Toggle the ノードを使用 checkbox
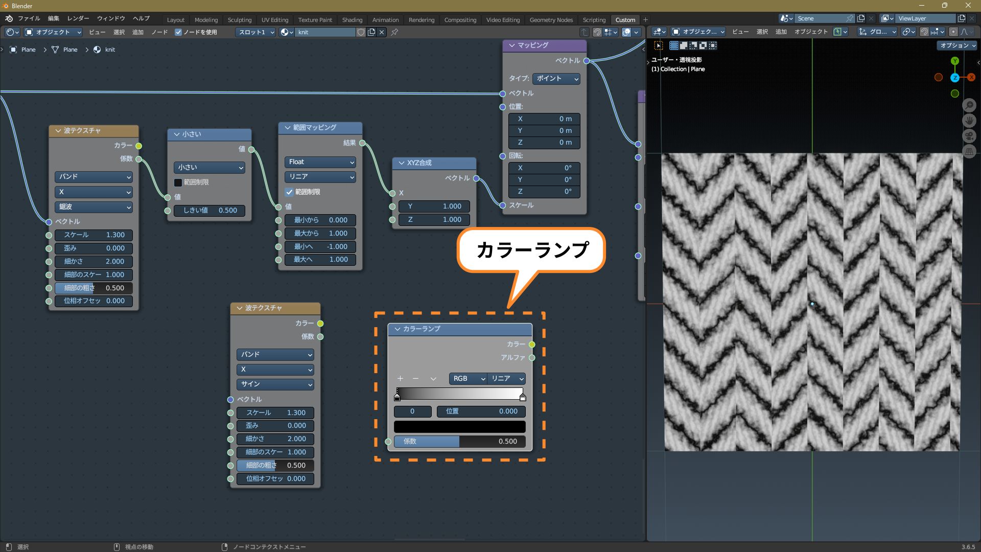Image resolution: width=981 pixels, height=552 pixels. [x=178, y=32]
